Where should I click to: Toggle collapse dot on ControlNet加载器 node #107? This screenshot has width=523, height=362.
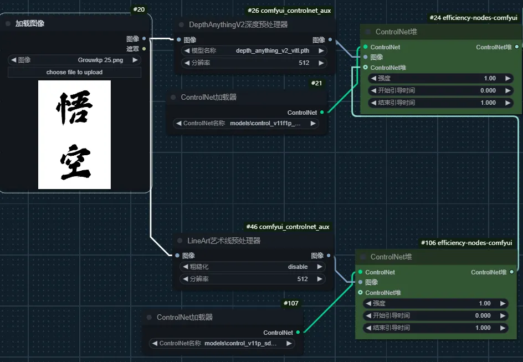[149, 318]
